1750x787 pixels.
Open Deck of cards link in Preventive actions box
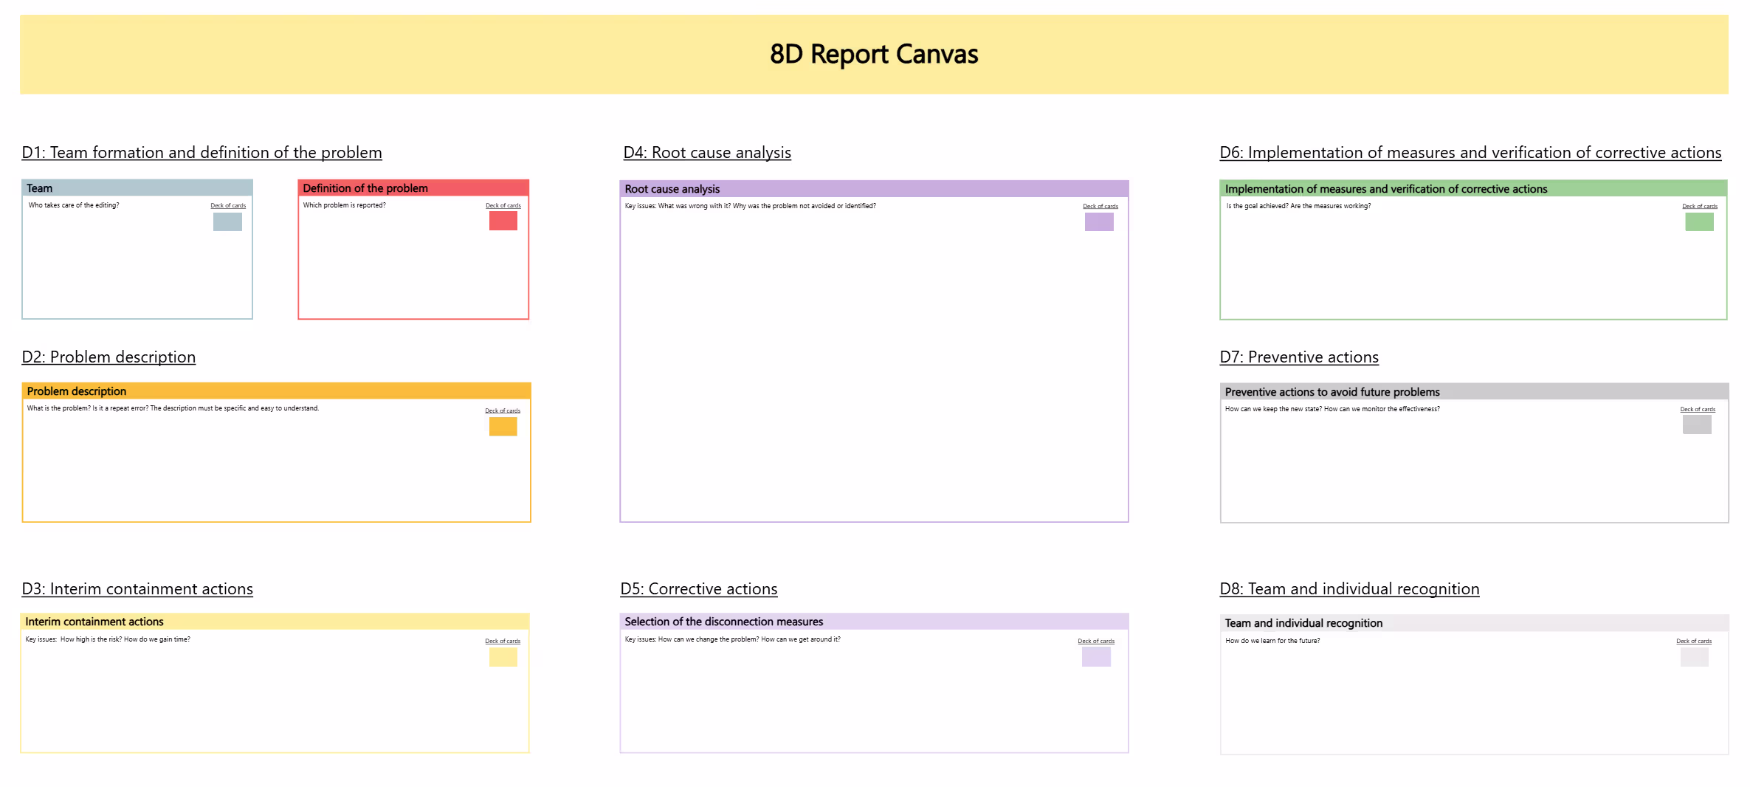coord(1698,409)
